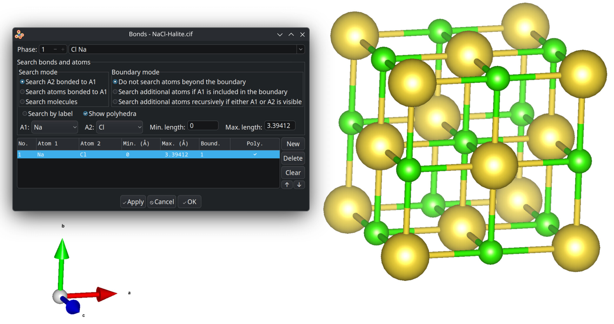The image size is (614, 324).
Task: Click the Max. length input field
Action: coord(279,126)
